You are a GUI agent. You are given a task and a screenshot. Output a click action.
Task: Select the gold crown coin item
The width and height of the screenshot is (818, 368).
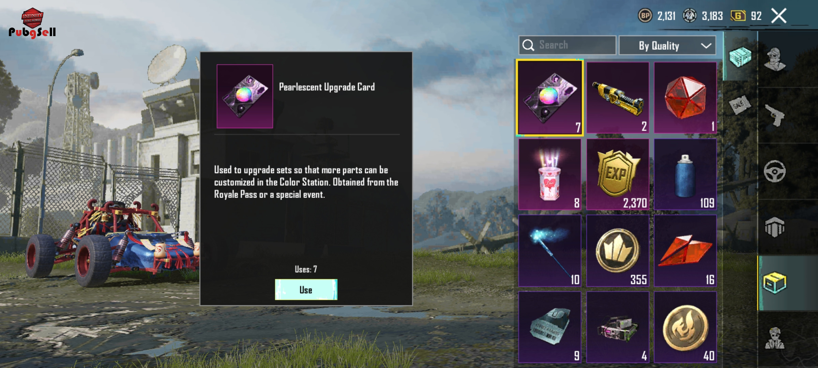coord(618,250)
